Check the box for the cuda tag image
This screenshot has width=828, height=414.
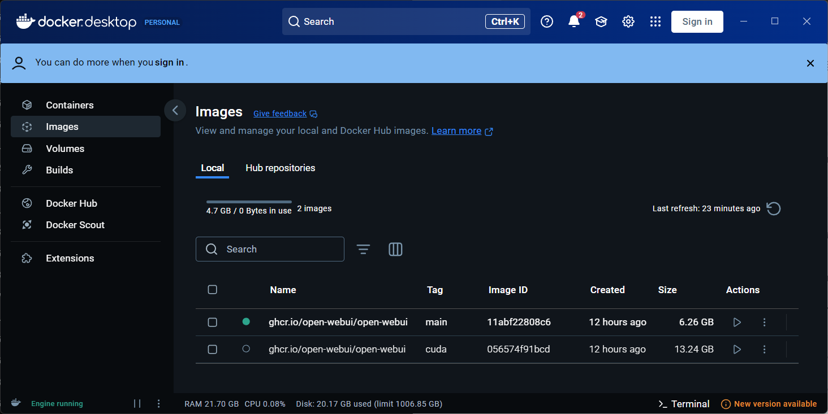[213, 349]
